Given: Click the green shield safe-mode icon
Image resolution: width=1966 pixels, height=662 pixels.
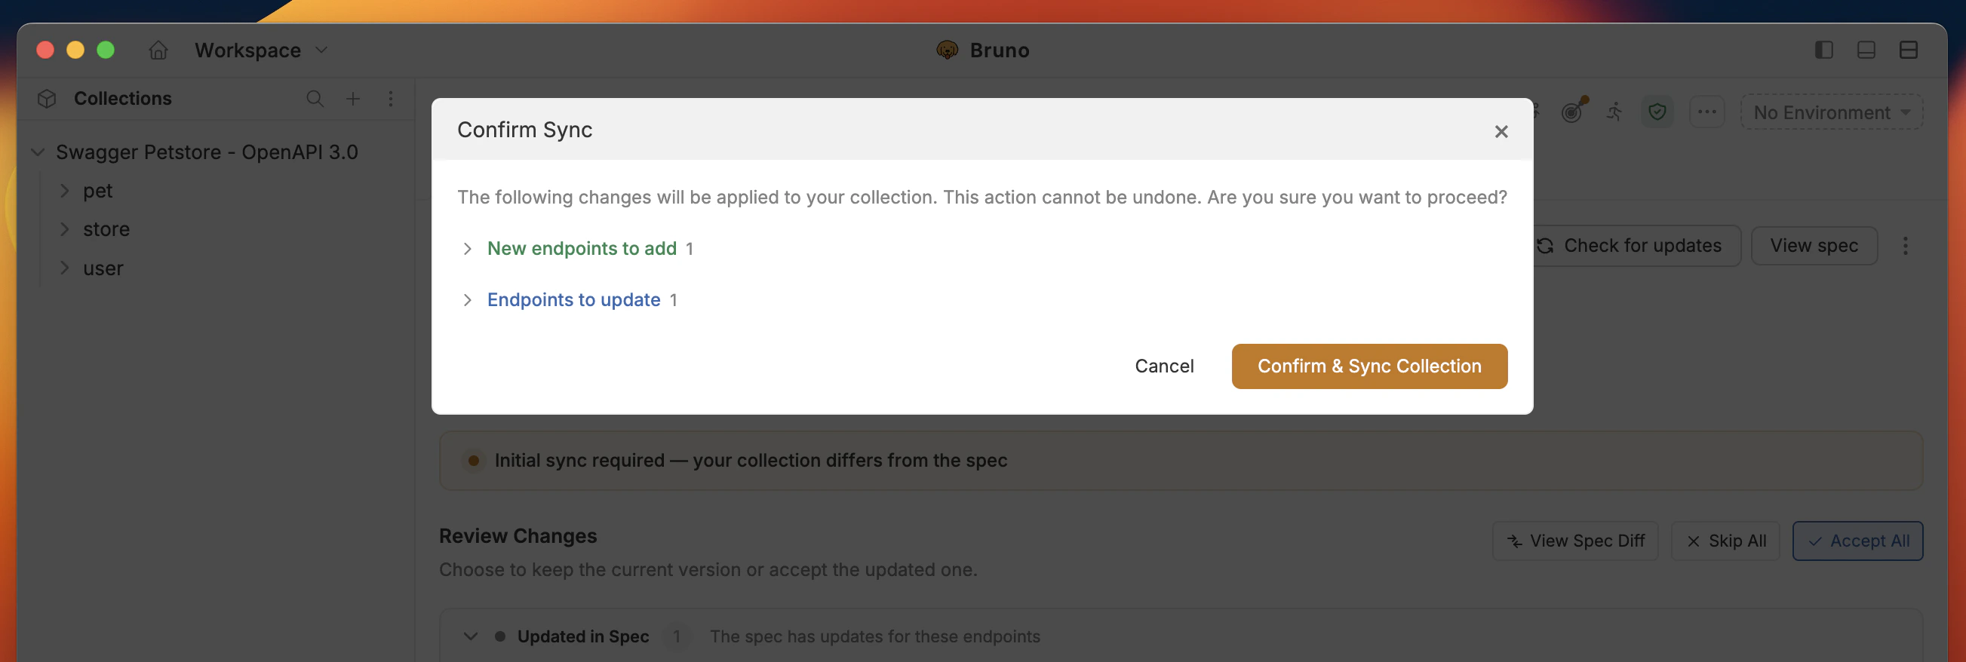Looking at the screenshot, I should tap(1657, 112).
